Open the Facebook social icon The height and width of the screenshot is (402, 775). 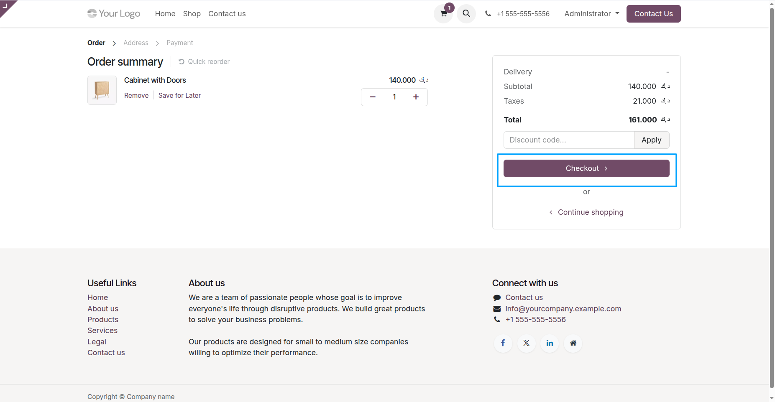[503, 343]
